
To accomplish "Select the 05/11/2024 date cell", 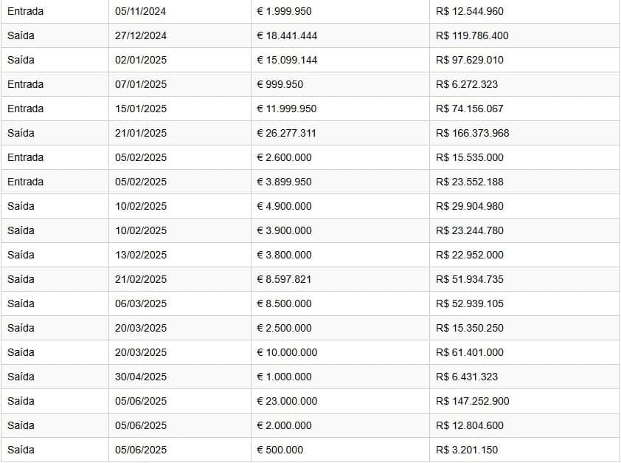I will coord(141,11).
